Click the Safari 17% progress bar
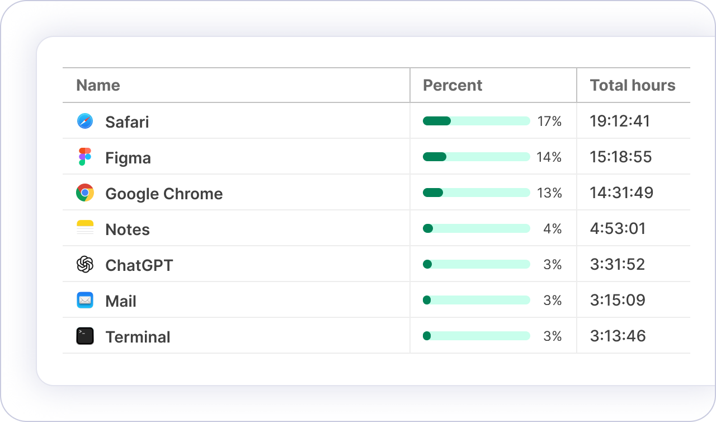The height and width of the screenshot is (422, 716). point(476,121)
